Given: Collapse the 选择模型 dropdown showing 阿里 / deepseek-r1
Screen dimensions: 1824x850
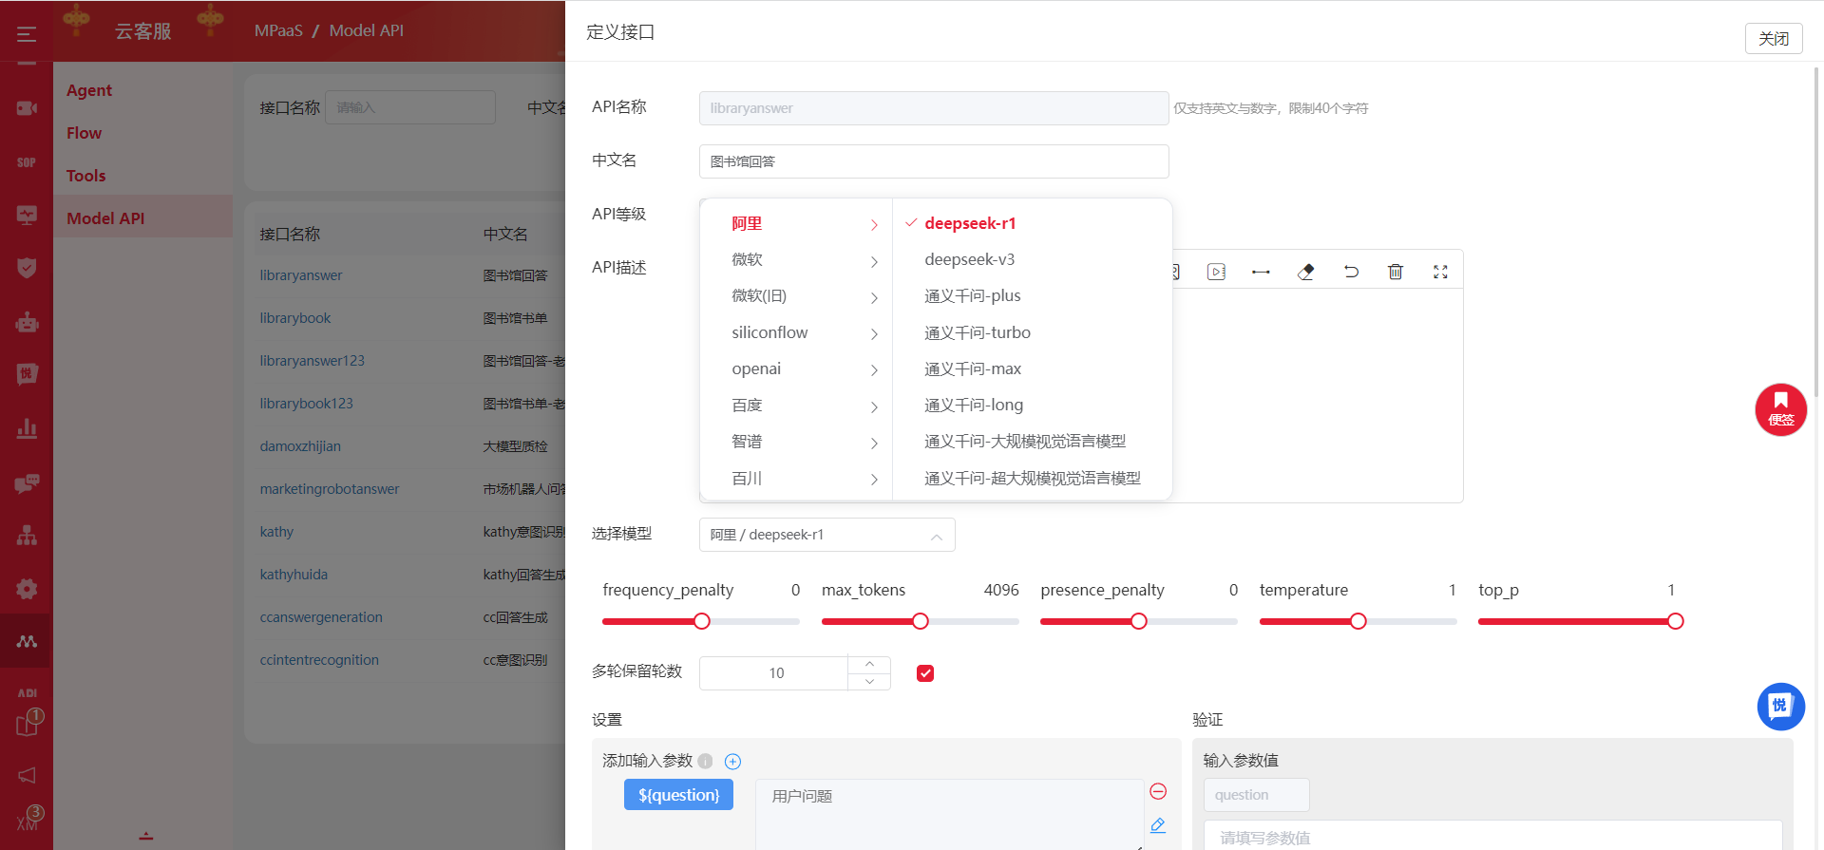Looking at the screenshot, I should pos(826,535).
